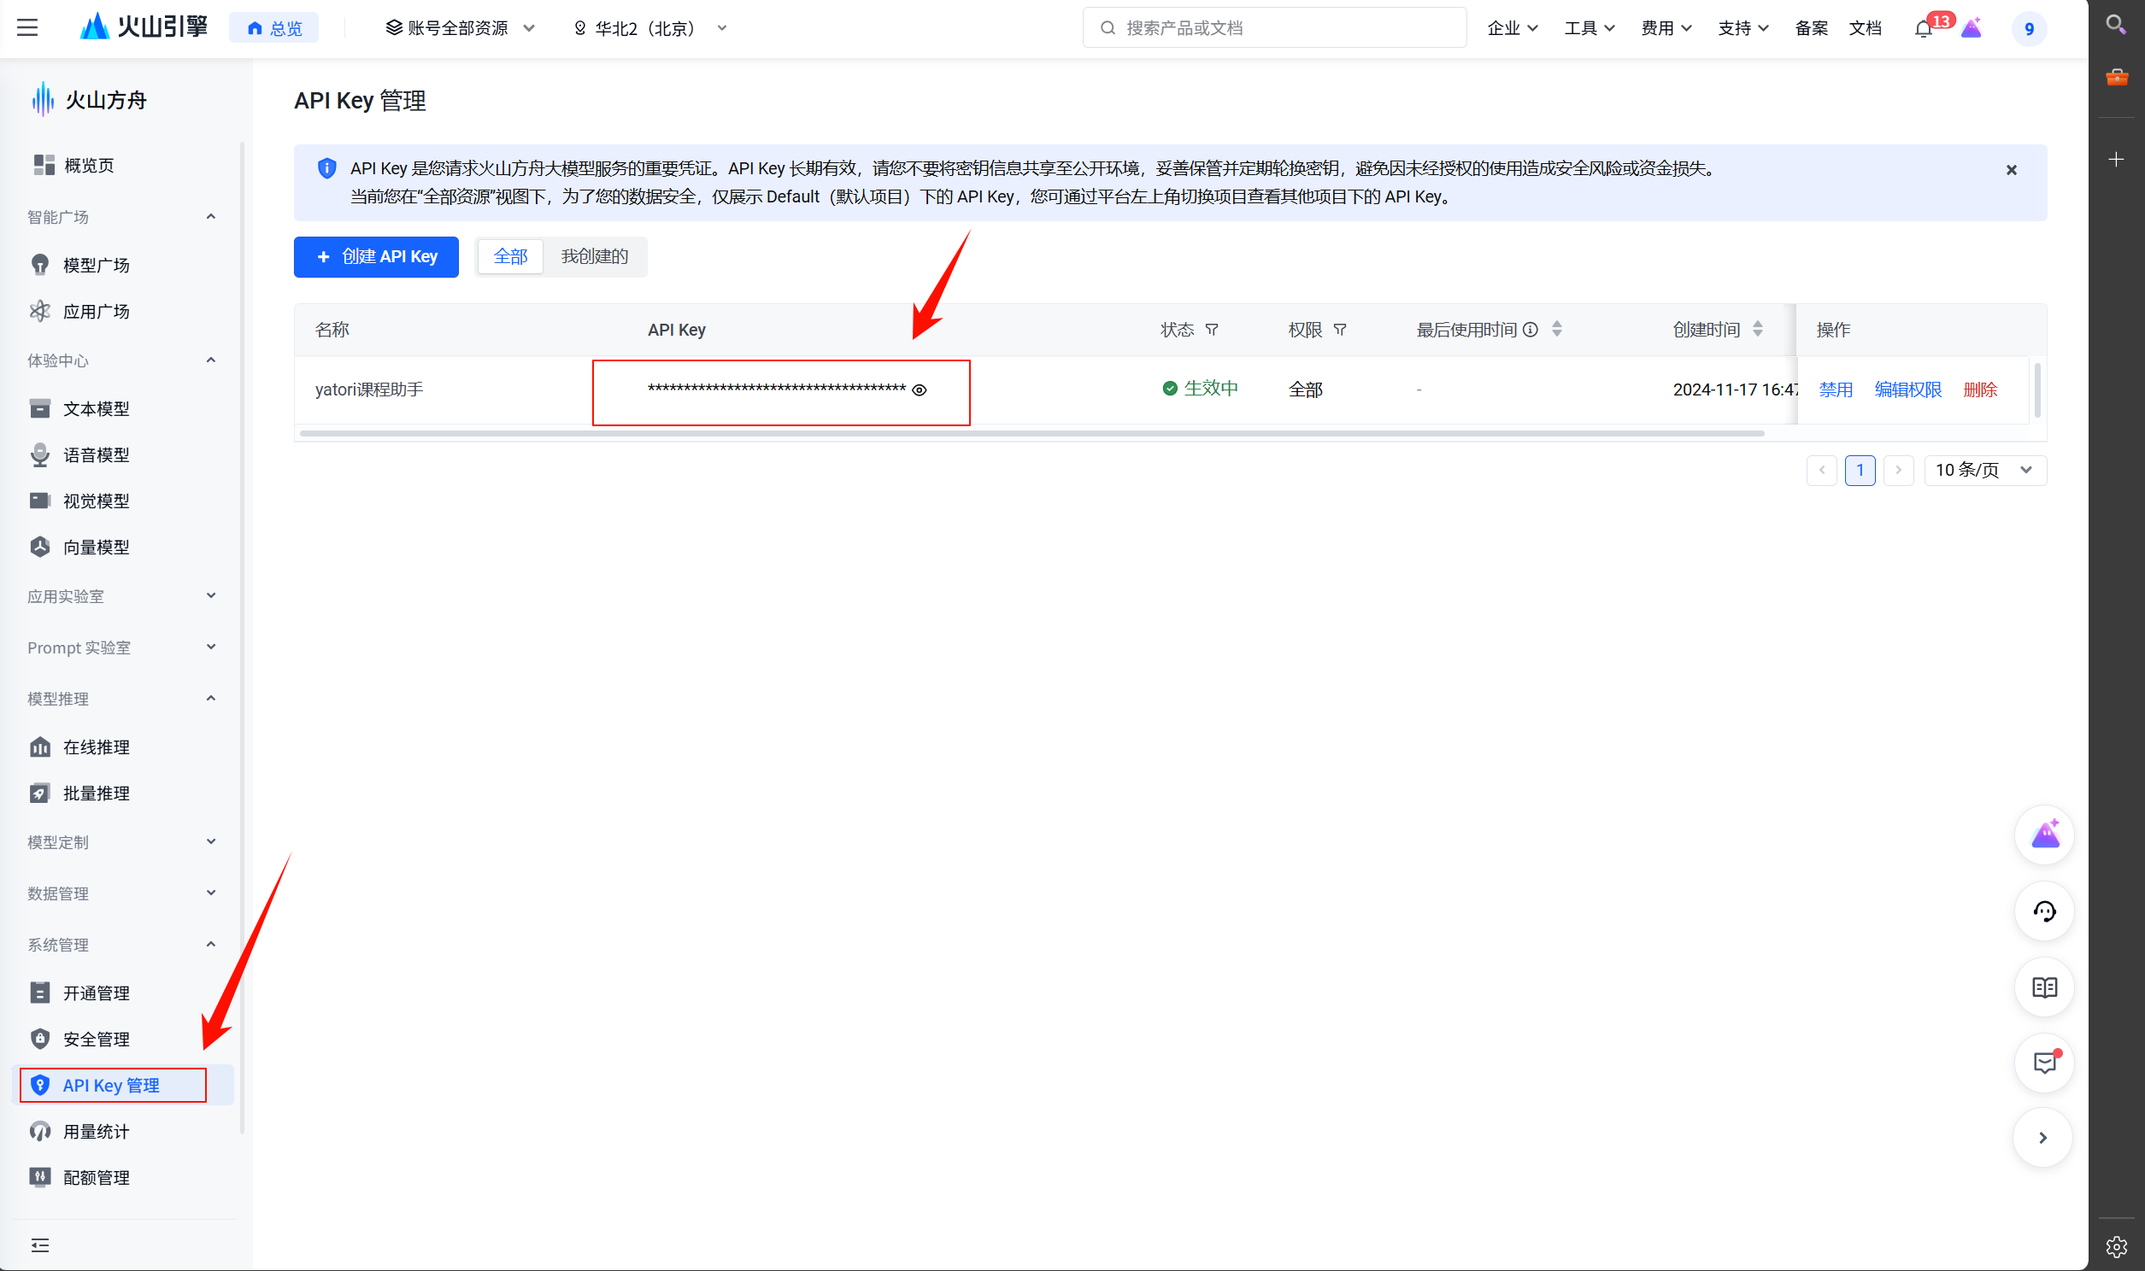This screenshot has width=2145, height=1271.
Task: Click the 搜索产品或文档 search field
Action: coord(1275,28)
